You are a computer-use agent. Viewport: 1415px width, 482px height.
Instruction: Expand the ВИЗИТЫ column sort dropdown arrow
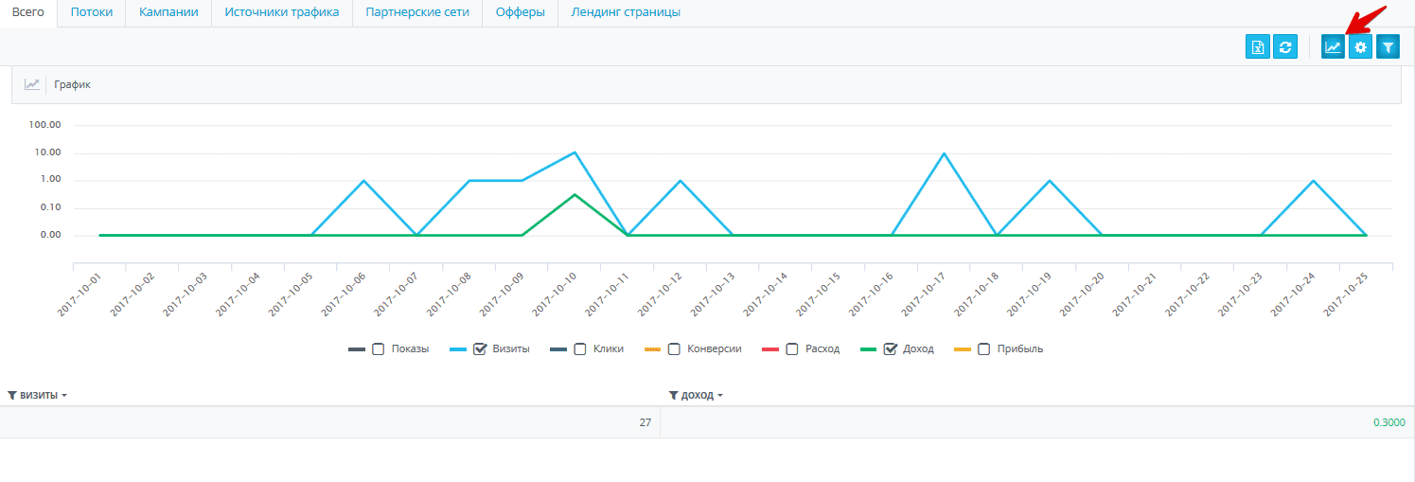tap(64, 396)
